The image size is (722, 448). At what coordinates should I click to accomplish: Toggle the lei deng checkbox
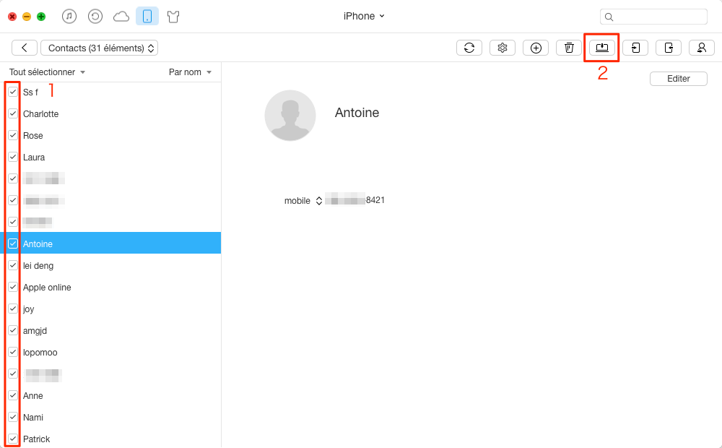[13, 265]
